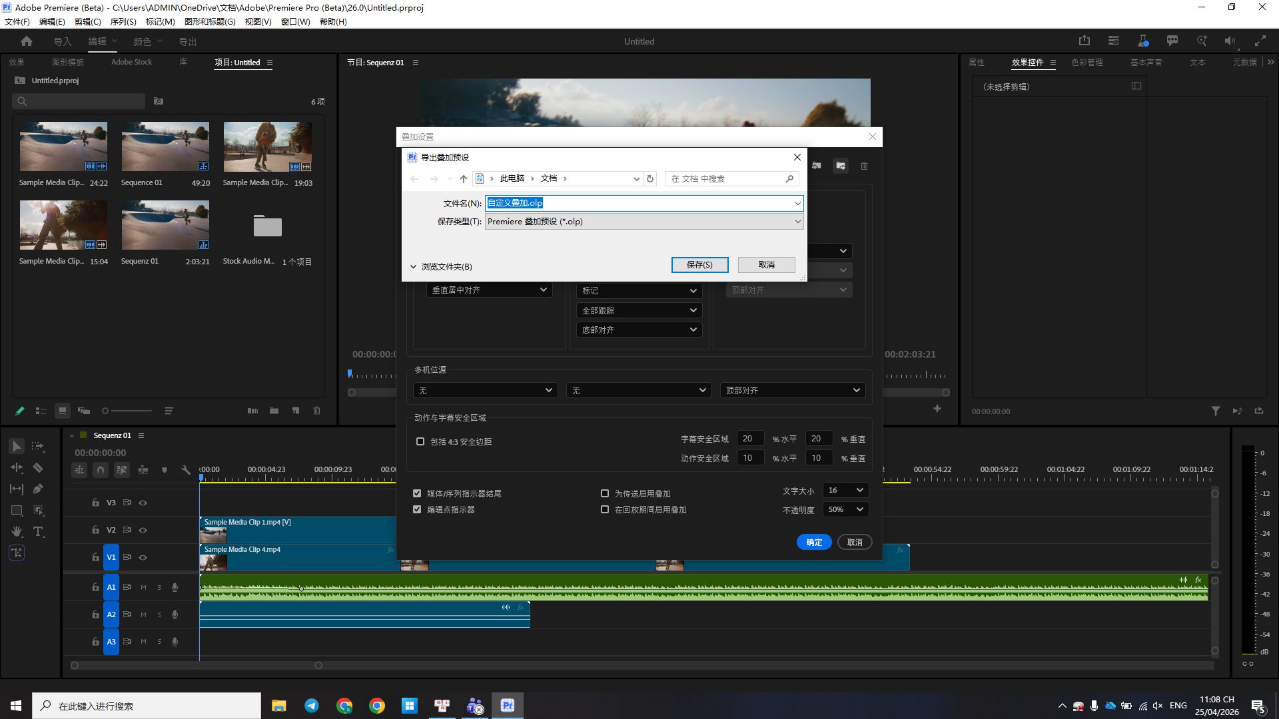
Task: Click the 文件名 filename input field
Action: coord(644,203)
